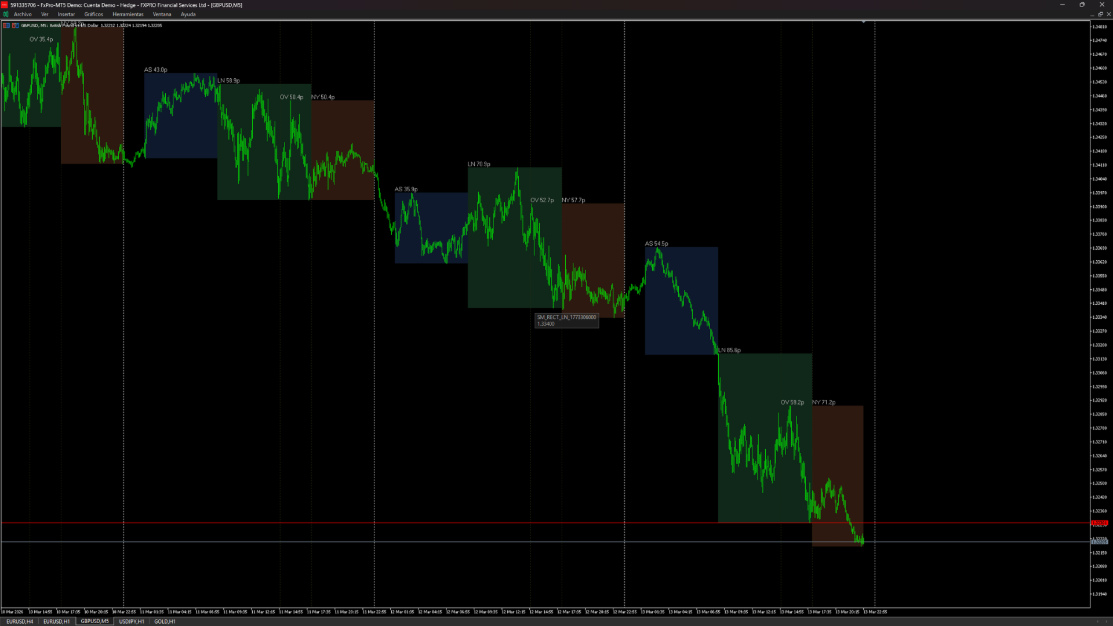This screenshot has height=626, width=1113.
Task: Restore the inner chart window size
Action: [1100, 14]
